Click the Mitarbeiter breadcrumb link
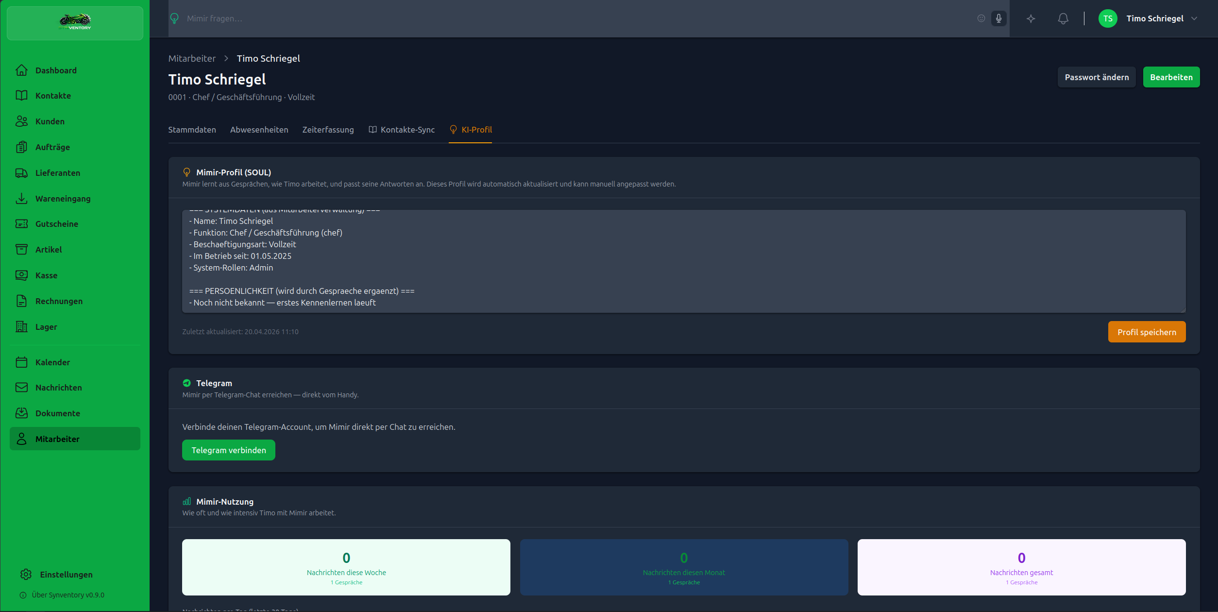The height and width of the screenshot is (612, 1218). click(x=192, y=58)
